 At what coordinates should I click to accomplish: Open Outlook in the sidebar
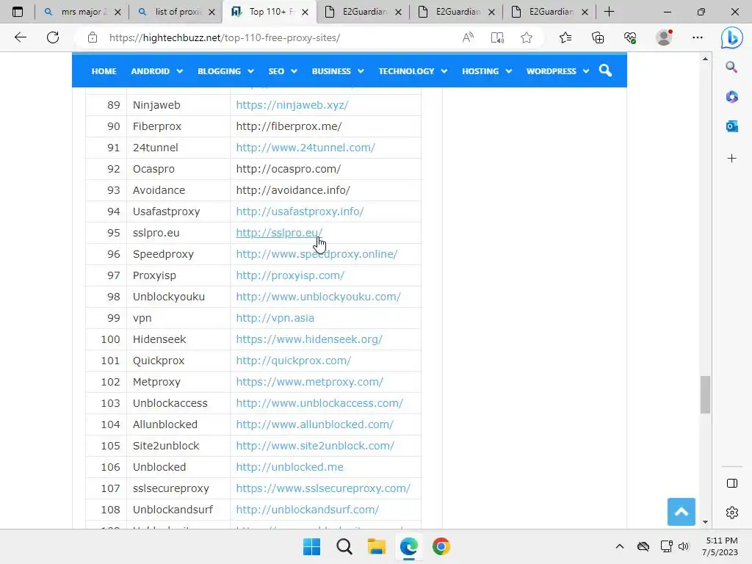pyautogui.click(x=731, y=126)
